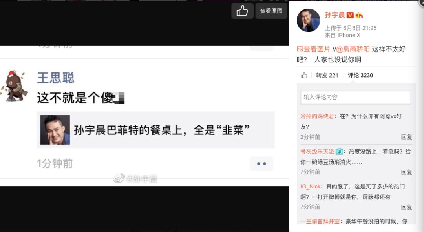Open the 查看图片 picture link
This screenshot has width=424, height=232.
(x=313, y=49)
